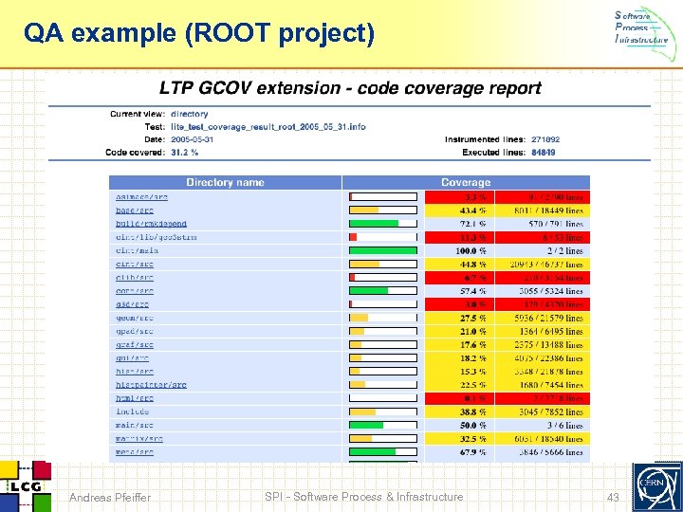Open the hist/src directory link
This screenshot has height=512, width=683.
[x=135, y=372]
